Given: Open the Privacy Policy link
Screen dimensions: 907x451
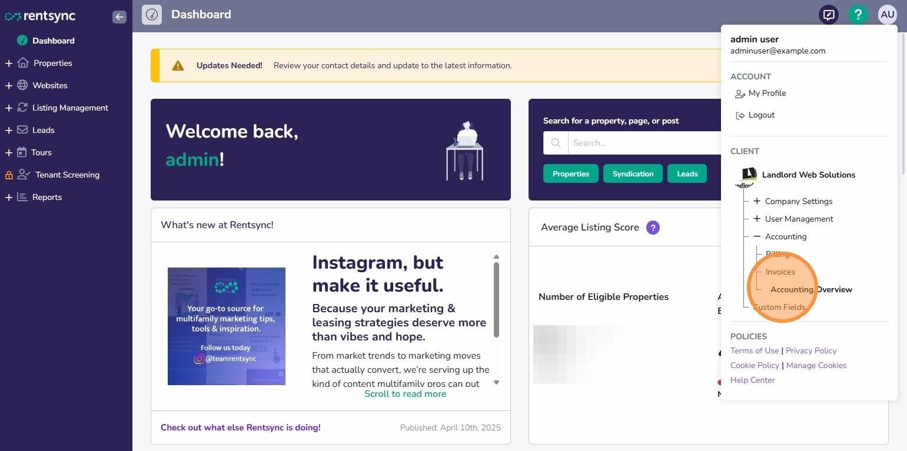Looking at the screenshot, I should click(811, 350).
